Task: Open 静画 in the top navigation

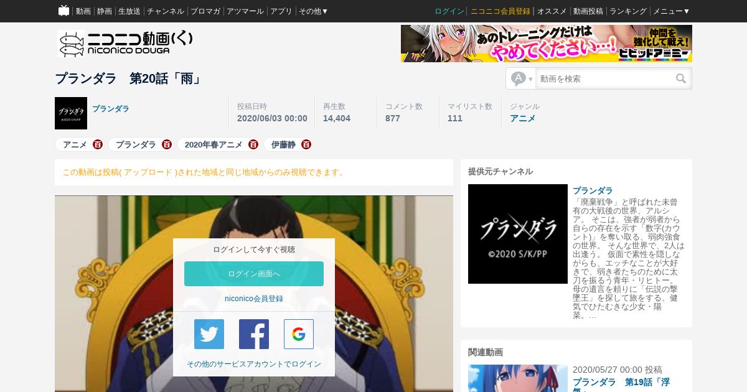Action: coord(105,11)
